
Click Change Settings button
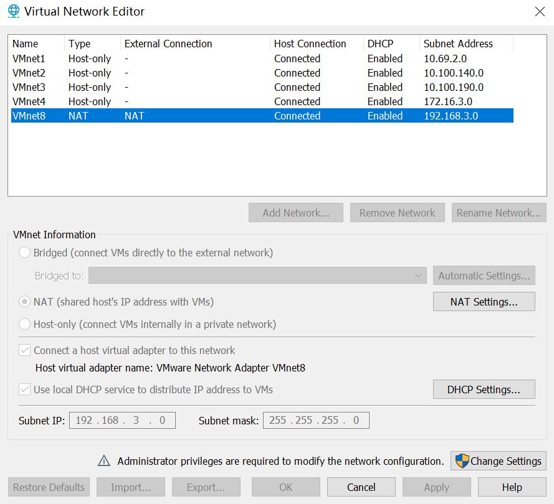click(x=498, y=461)
